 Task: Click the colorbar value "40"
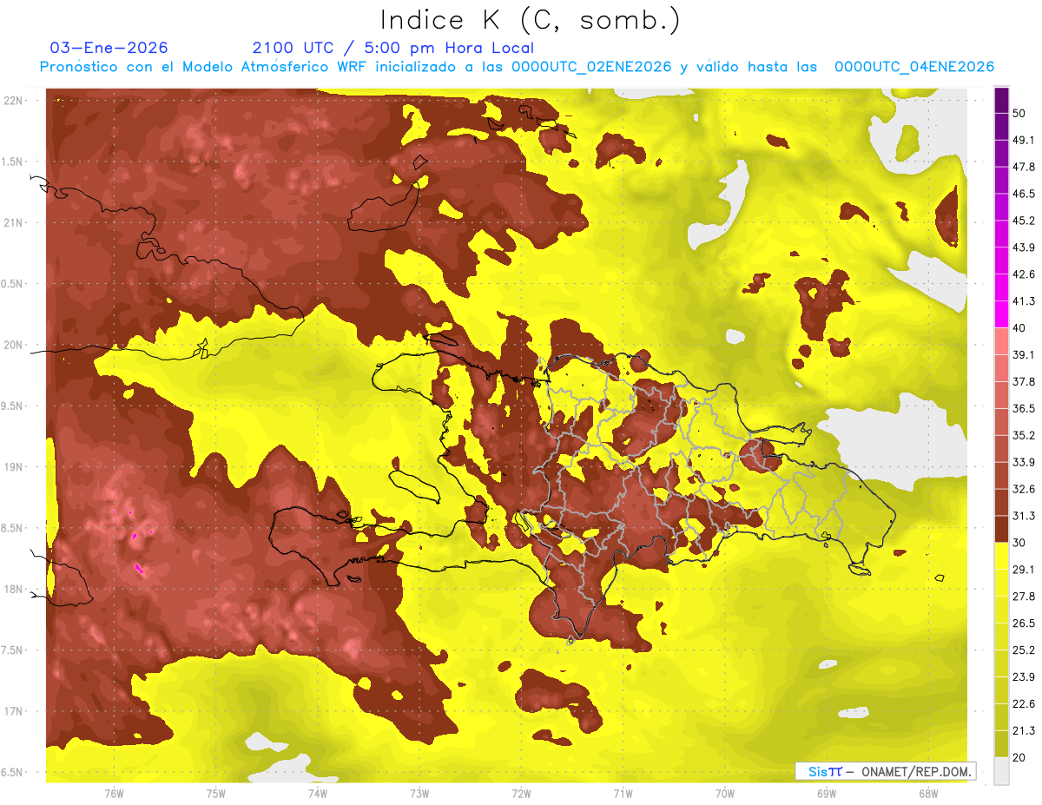tap(1020, 328)
